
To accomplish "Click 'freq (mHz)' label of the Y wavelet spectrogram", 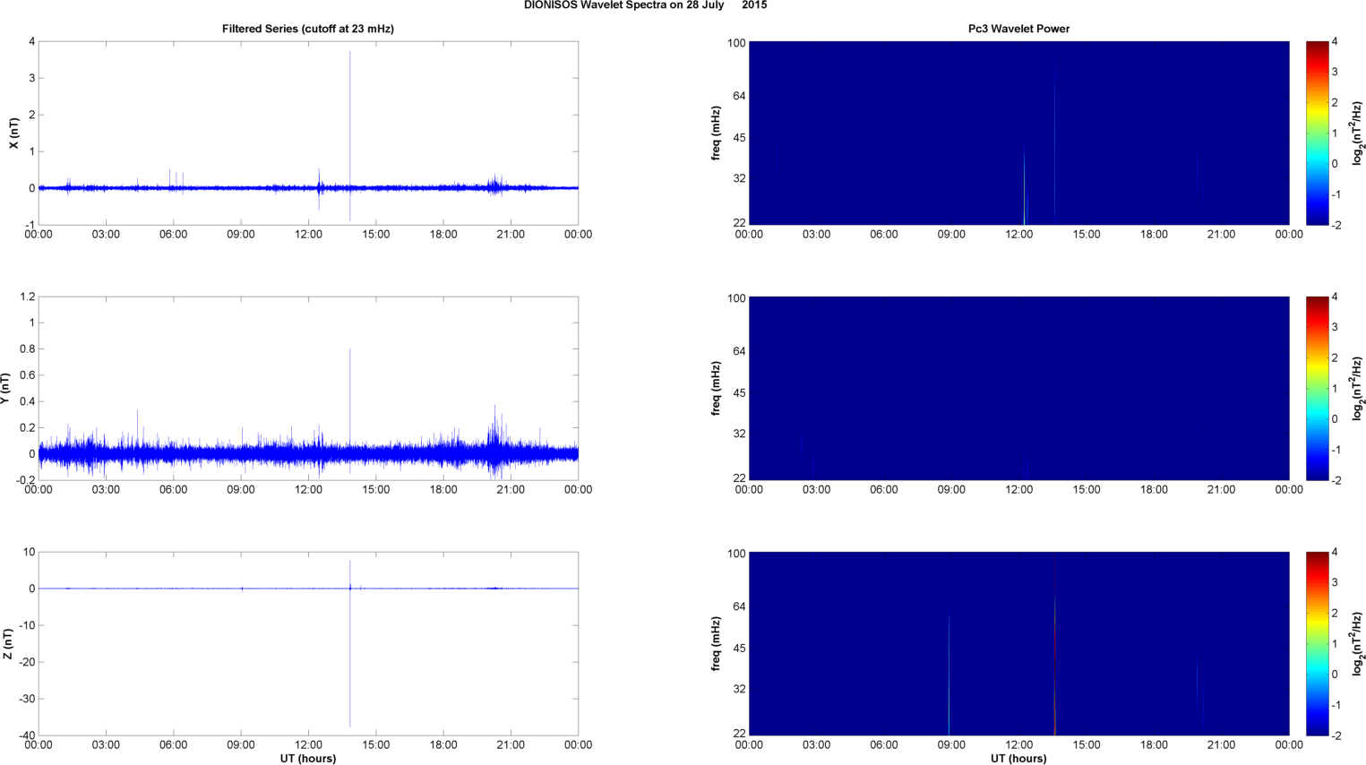I will [717, 389].
